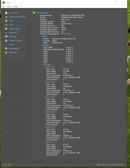Click the X470 southbridge model value
Screen dimensions: 130x168
(64, 30)
